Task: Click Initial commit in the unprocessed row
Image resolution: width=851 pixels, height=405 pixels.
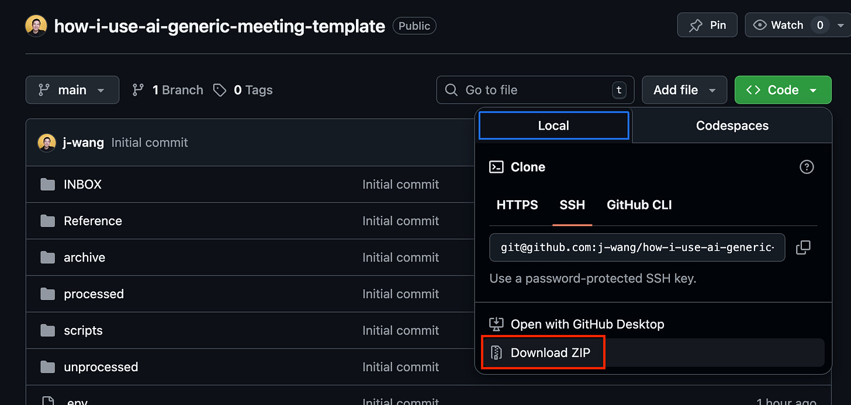Action: pyautogui.click(x=400, y=367)
